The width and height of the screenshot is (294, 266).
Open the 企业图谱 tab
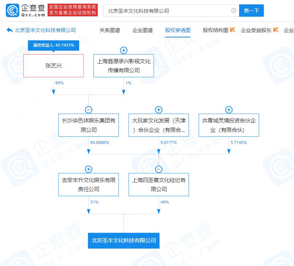pos(142,30)
